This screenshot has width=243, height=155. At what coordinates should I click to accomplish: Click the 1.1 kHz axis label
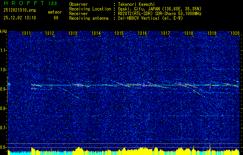click(x=3, y=50)
